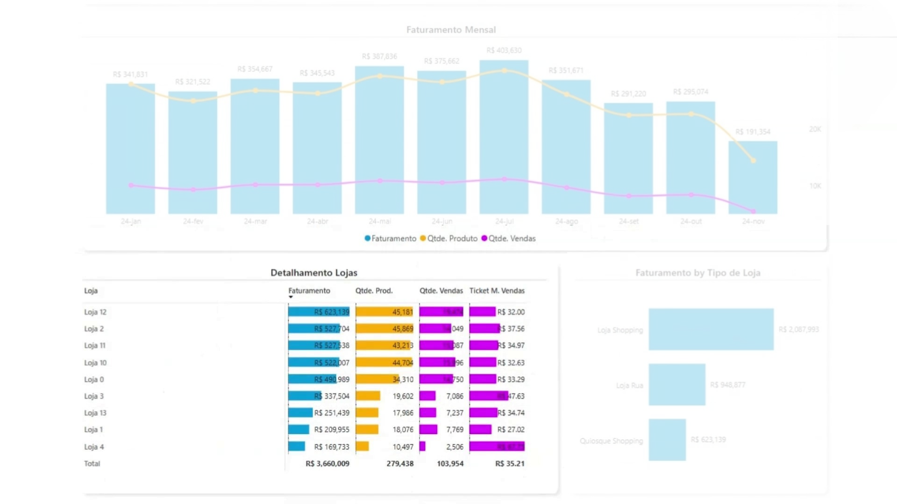Viewport: 897px width, 504px height.
Task: Click the blue Faturamento legend marker
Action: coord(368,238)
